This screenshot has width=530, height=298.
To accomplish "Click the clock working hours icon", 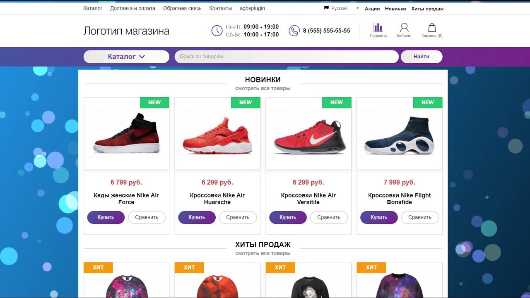I will pos(217,31).
